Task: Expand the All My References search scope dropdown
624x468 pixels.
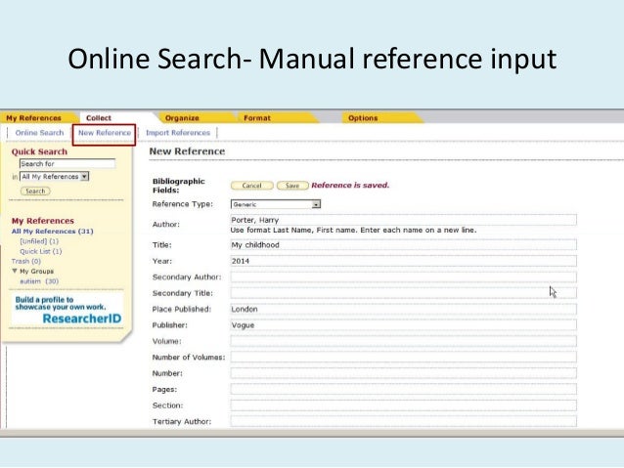Action: pos(56,177)
